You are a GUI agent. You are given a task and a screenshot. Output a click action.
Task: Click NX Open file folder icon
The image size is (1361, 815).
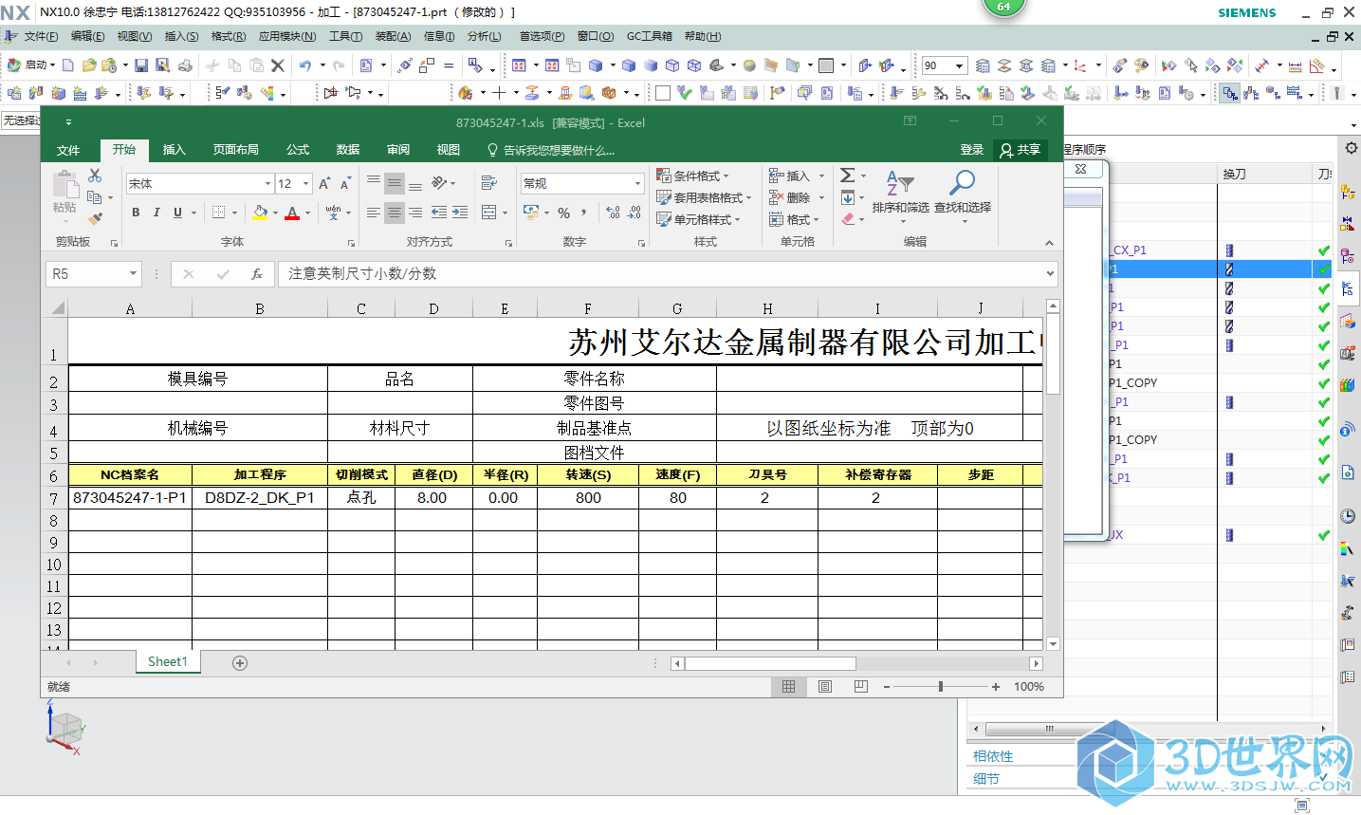click(x=89, y=65)
